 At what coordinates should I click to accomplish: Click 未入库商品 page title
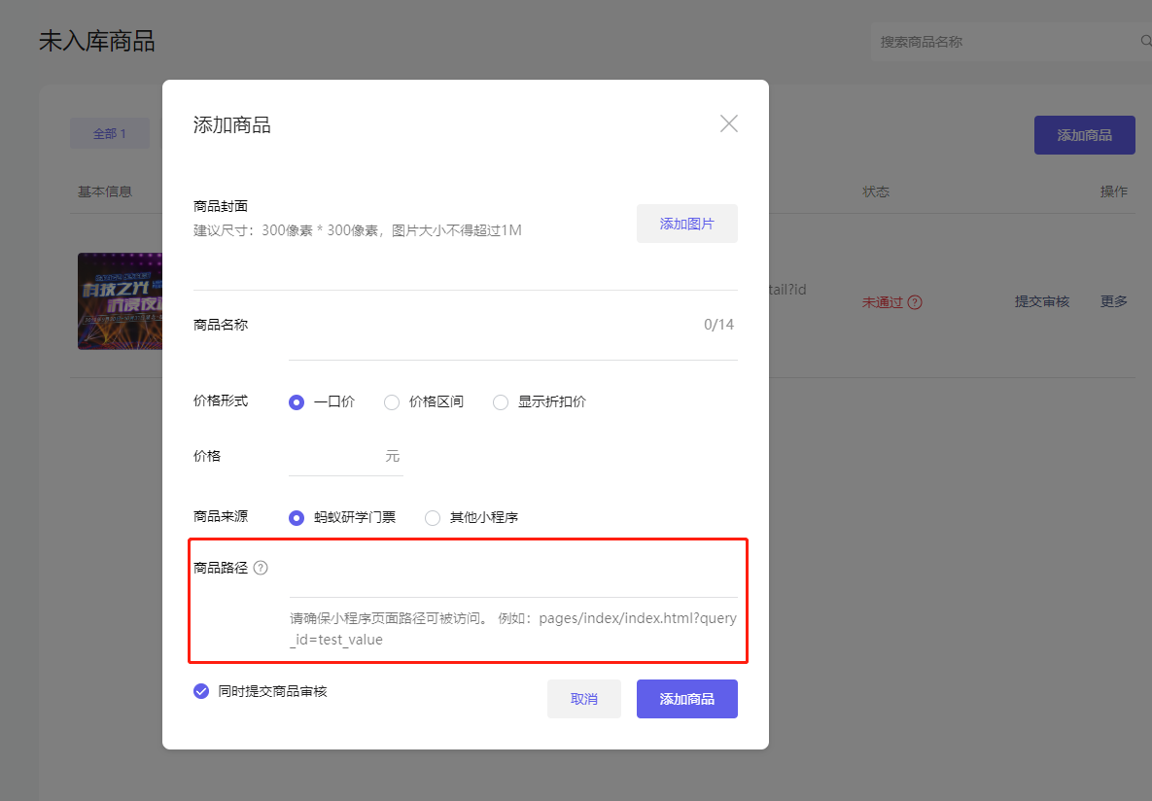[x=97, y=41]
